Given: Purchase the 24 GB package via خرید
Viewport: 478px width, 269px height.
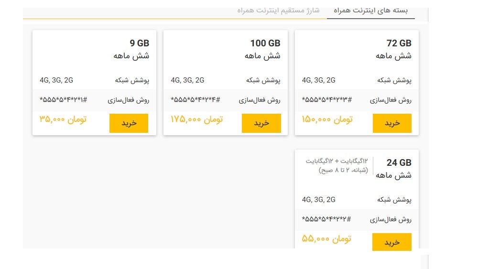Looking at the screenshot, I should coord(392,242).
